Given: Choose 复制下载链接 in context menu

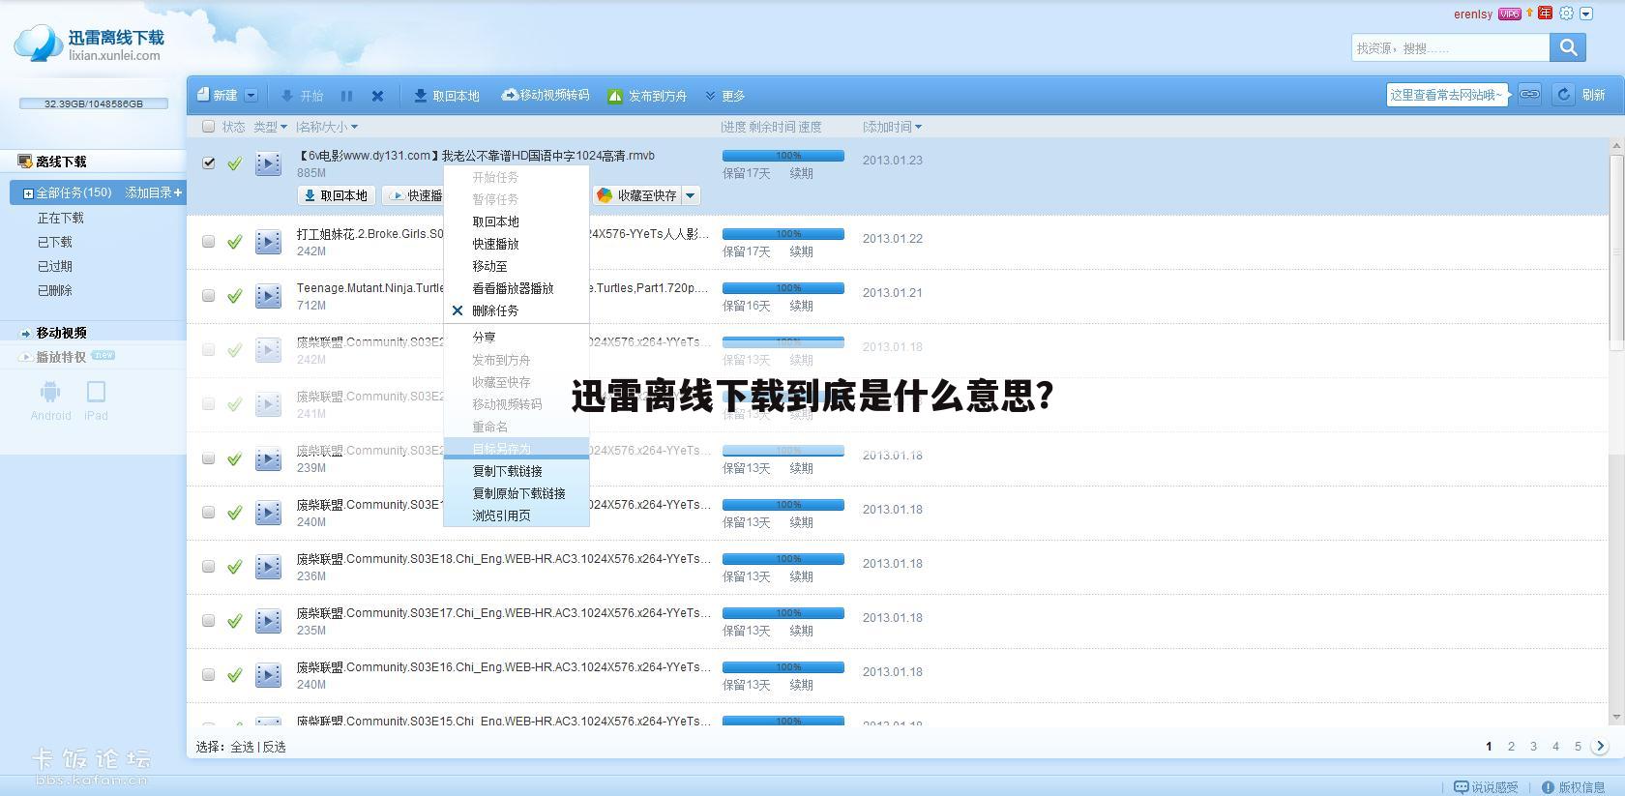Looking at the screenshot, I should click(507, 471).
